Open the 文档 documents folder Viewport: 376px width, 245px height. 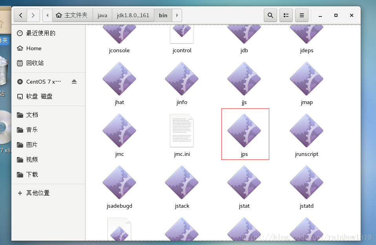tap(48, 115)
